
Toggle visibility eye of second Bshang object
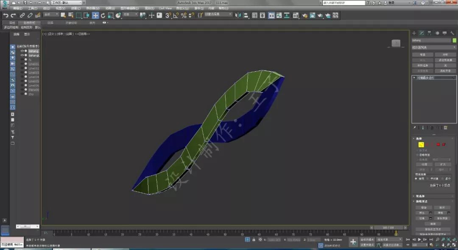coord(22,55)
